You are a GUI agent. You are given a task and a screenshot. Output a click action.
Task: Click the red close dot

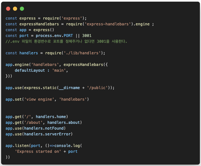pos(8,9)
